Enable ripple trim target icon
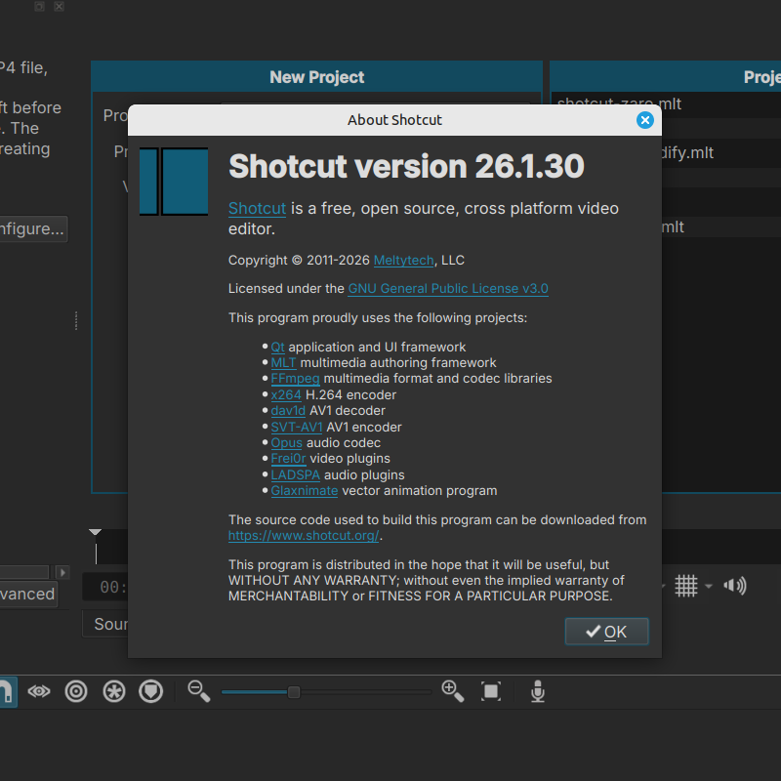This screenshot has height=781, width=781. click(x=76, y=692)
